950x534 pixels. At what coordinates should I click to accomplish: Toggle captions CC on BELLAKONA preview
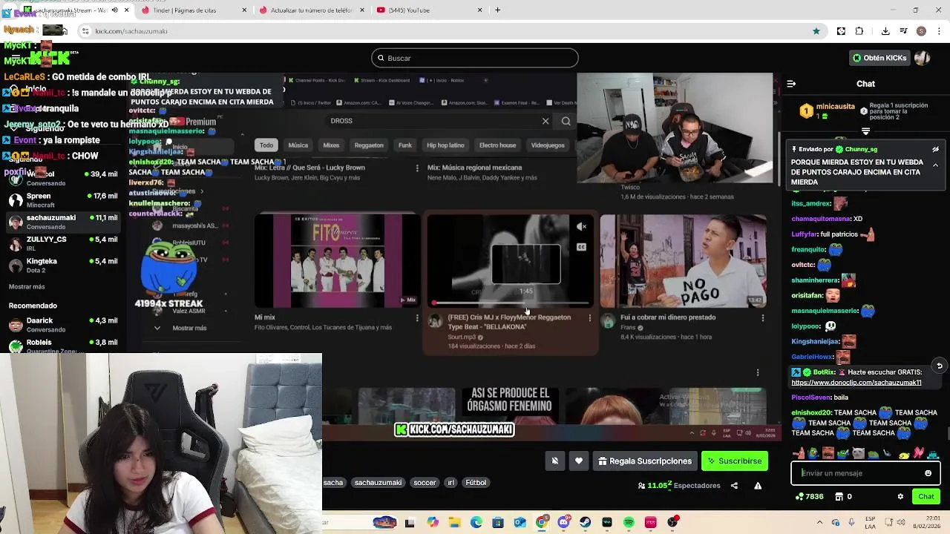[581, 247]
